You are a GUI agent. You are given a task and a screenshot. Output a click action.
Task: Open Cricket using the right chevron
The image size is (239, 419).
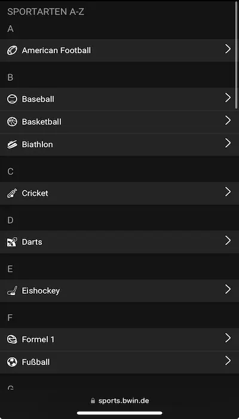(228, 192)
